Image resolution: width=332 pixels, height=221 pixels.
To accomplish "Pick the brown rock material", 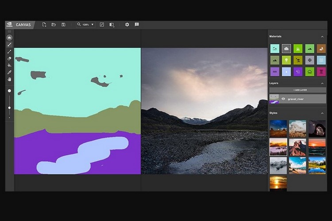I will [x=321, y=49].
